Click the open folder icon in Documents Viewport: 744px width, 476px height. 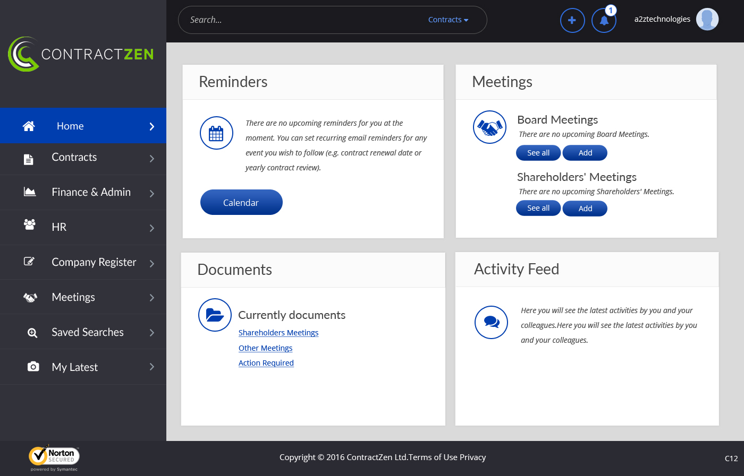(215, 315)
